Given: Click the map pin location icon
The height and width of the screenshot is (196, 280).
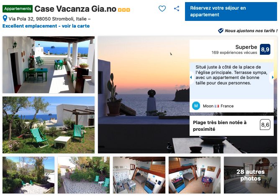Looking at the screenshot, I should (5, 18).
